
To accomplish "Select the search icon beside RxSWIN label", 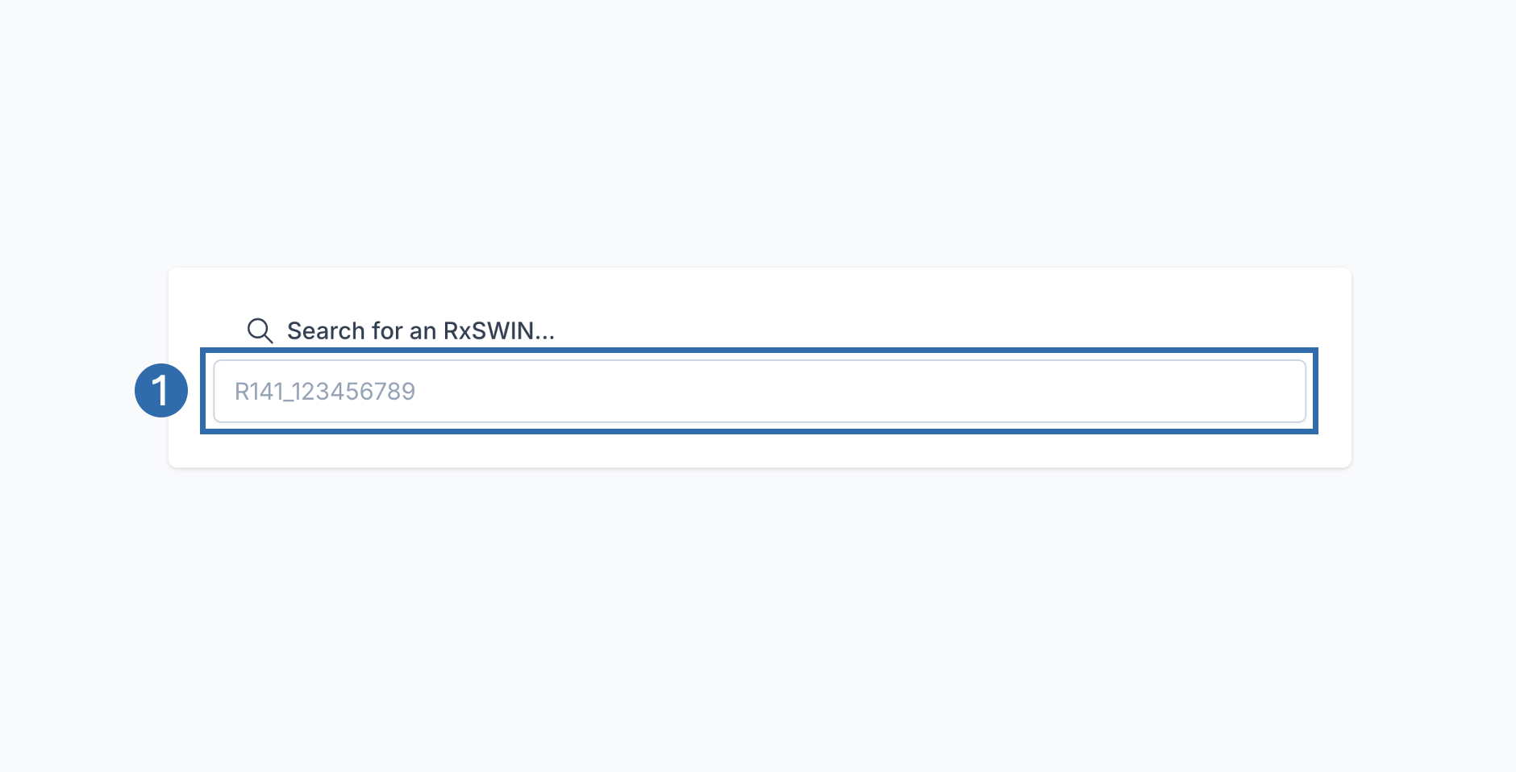I will [260, 330].
